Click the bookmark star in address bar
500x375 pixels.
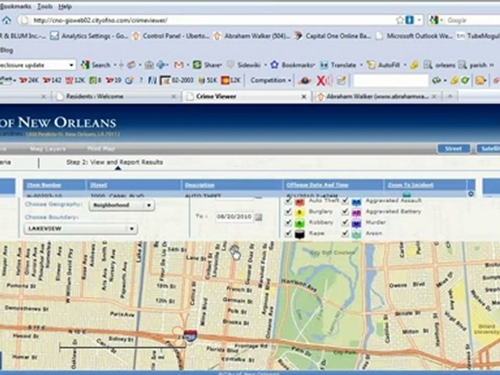coord(400,20)
